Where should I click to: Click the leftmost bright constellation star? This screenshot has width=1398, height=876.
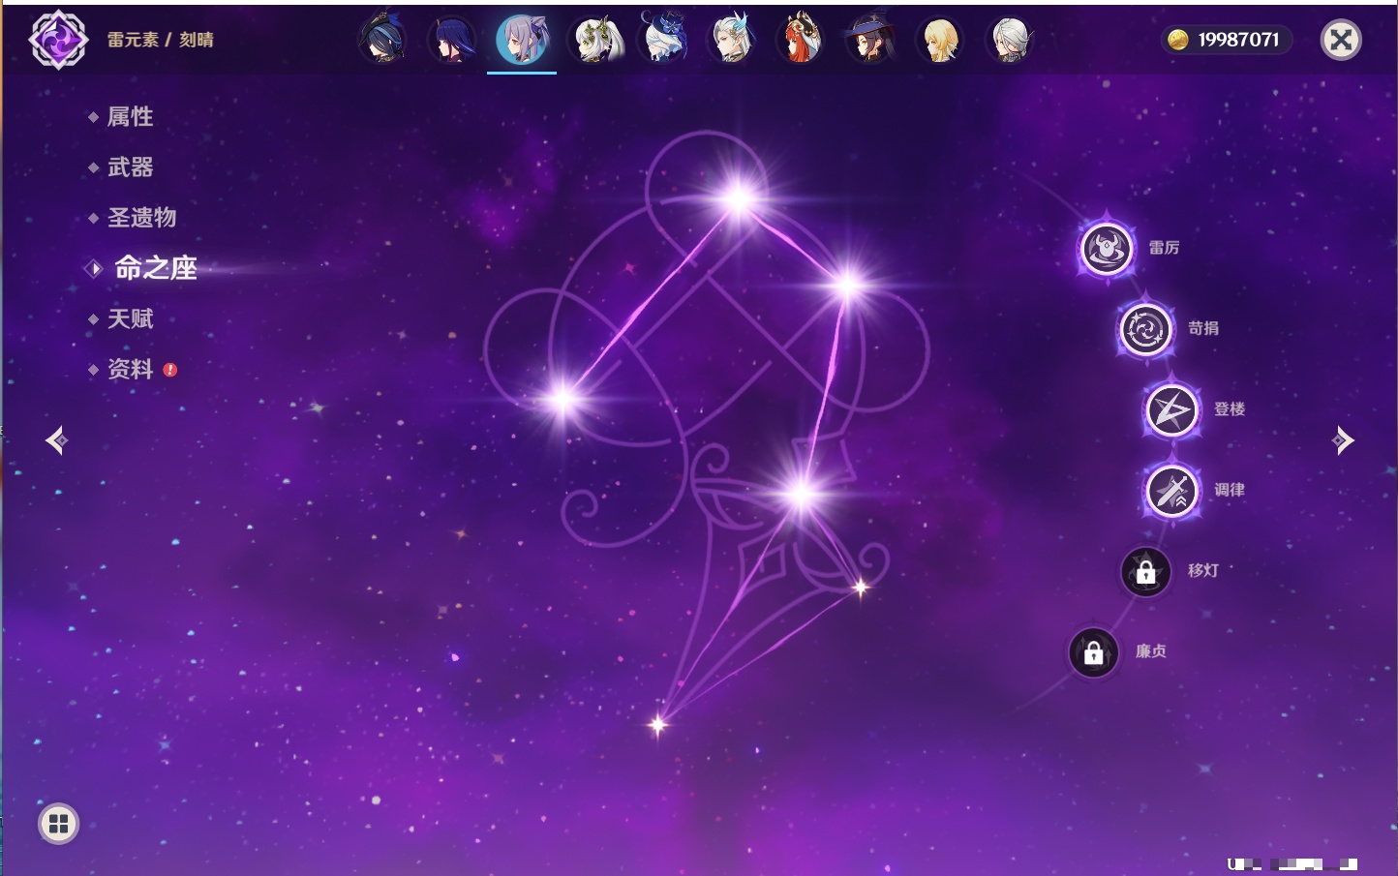(563, 399)
